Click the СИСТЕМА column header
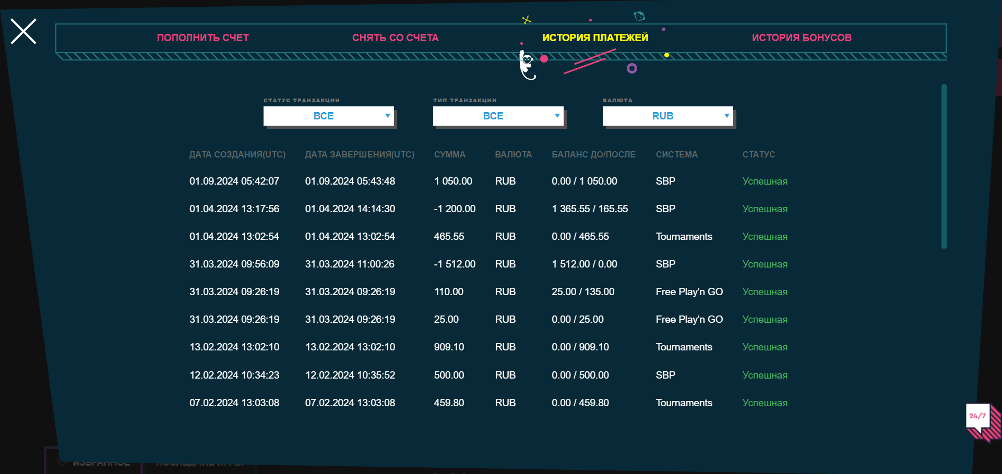The image size is (1002, 474). 677,154
